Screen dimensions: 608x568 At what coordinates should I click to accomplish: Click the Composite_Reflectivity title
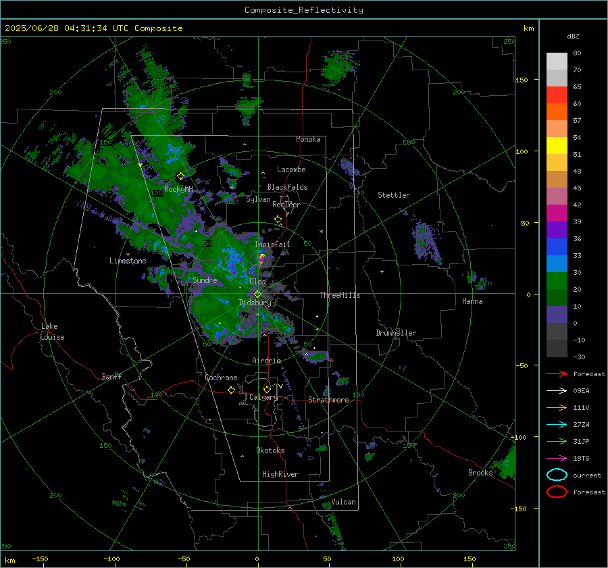(304, 10)
